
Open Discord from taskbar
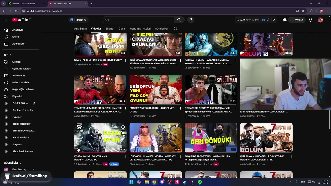(162, 182)
